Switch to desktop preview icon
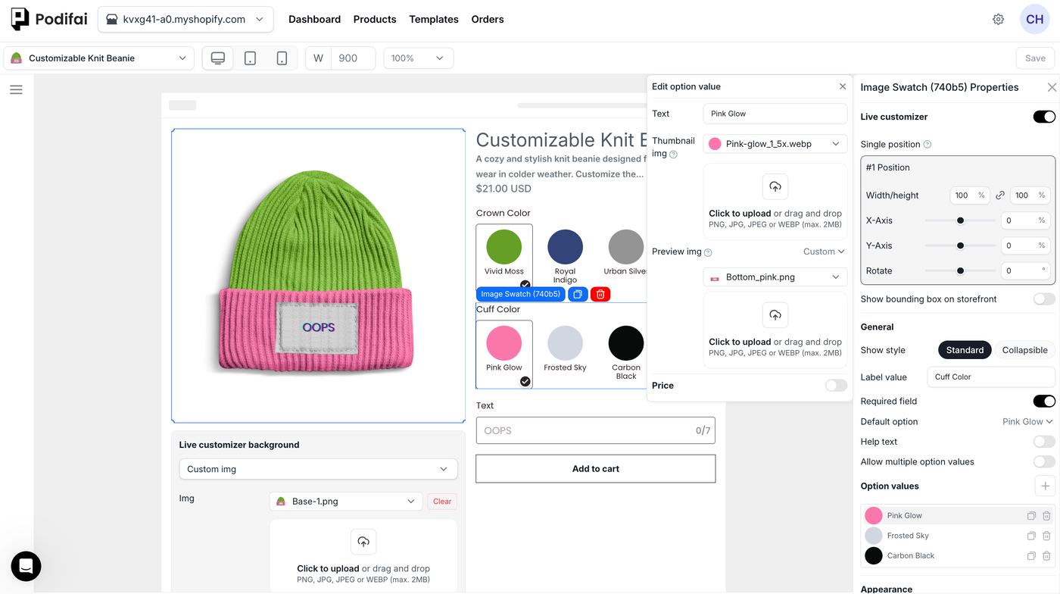The width and height of the screenshot is (1060, 594). point(218,58)
